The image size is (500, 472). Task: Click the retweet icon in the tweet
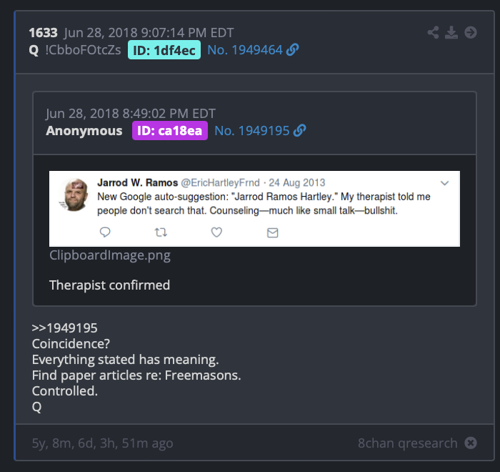pos(161,232)
